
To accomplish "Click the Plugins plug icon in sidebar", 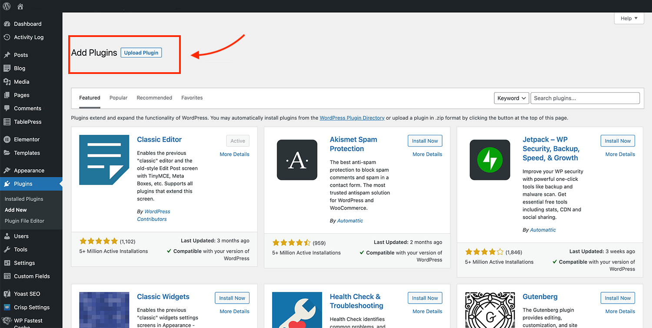I will (x=7, y=184).
